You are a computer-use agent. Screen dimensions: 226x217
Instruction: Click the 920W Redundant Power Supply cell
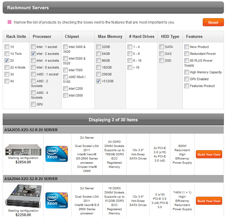point(182,154)
